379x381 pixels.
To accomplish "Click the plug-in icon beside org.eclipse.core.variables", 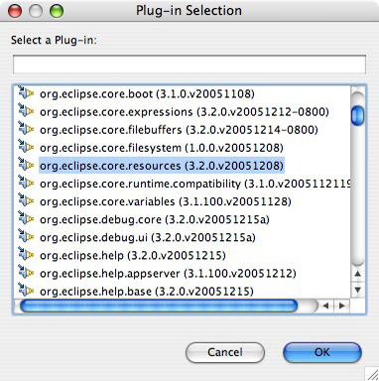I will (26, 201).
